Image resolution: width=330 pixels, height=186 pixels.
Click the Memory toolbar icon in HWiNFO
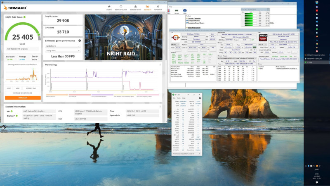(x=177, y=11)
